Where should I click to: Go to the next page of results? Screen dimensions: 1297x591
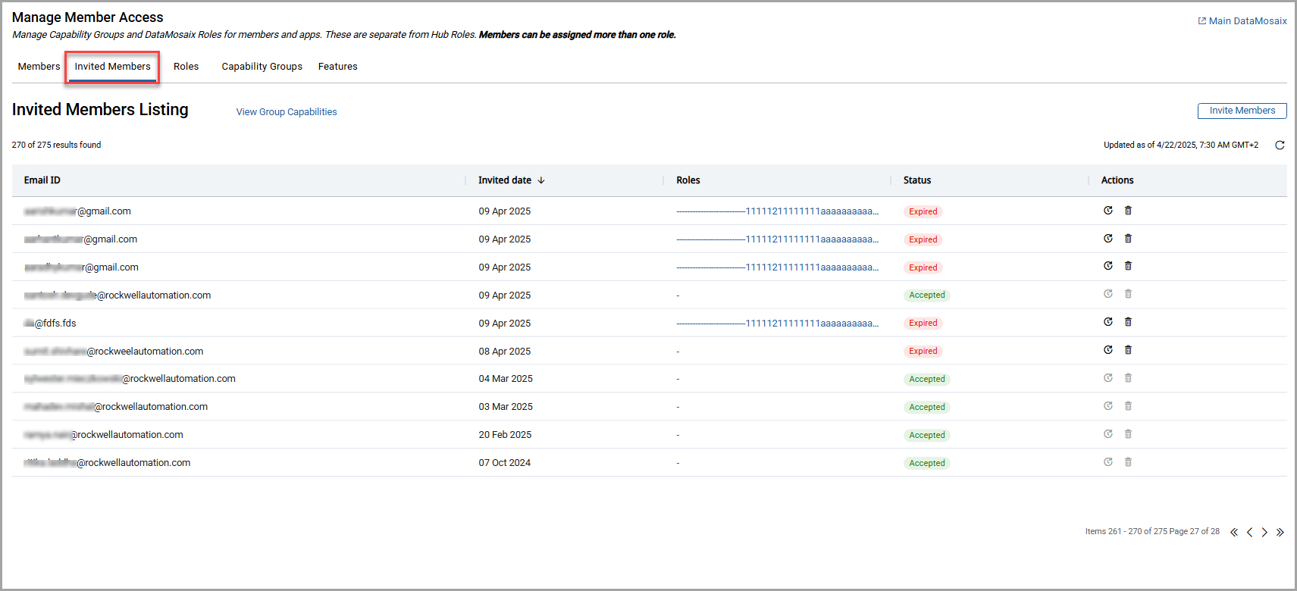(x=1264, y=533)
